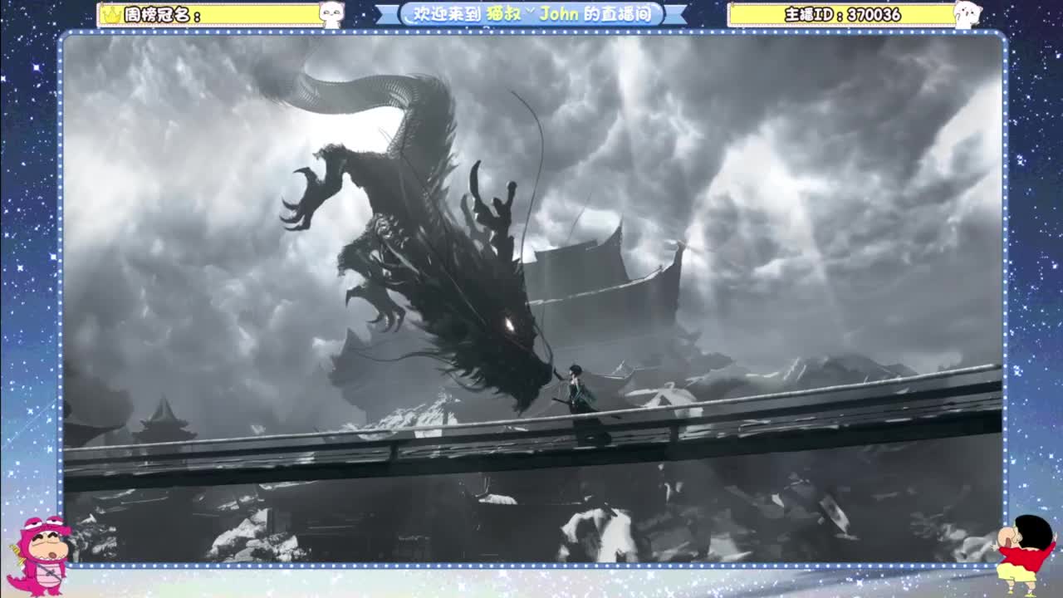Image resolution: width=1063 pixels, height=598 pixels.
Task: Click the crown icon beside 周榜冠名
Action: click(x=112, y=14)
